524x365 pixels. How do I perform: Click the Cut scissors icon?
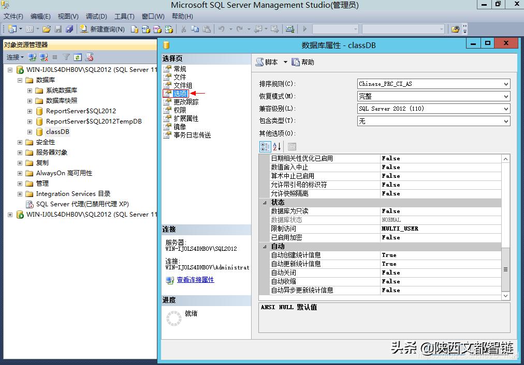(183, 29)
